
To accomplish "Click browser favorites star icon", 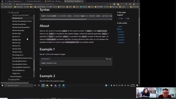I will [x=126, y=4].
